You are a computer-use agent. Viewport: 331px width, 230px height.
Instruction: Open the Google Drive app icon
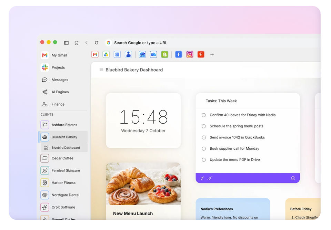[x=106, y=55]
